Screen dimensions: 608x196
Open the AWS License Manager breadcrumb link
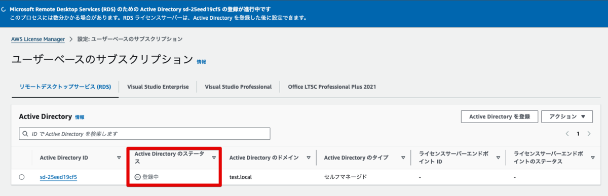(38, 39)
